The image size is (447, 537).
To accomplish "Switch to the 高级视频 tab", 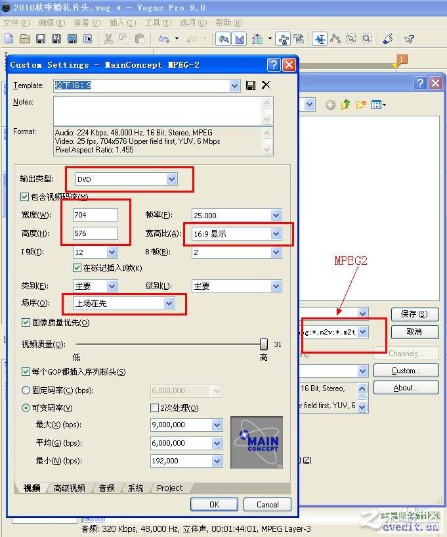I will (70, 488).
